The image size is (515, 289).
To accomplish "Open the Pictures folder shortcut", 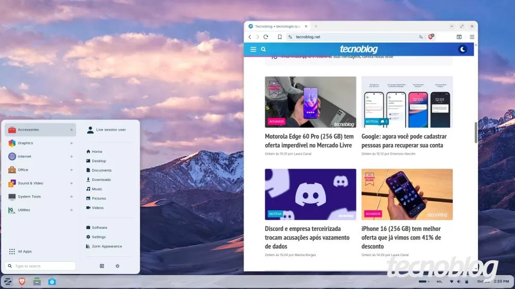I will (x=96, y=198).
